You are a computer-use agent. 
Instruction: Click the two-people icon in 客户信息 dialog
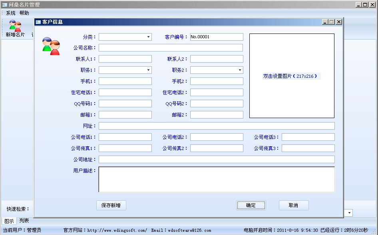[x=51, y=46]
